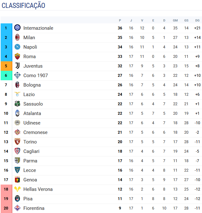Click the Lazio eagle logo
Image resolution: width=202 pixels, height=213 pixels.
[x=17, y=94]
